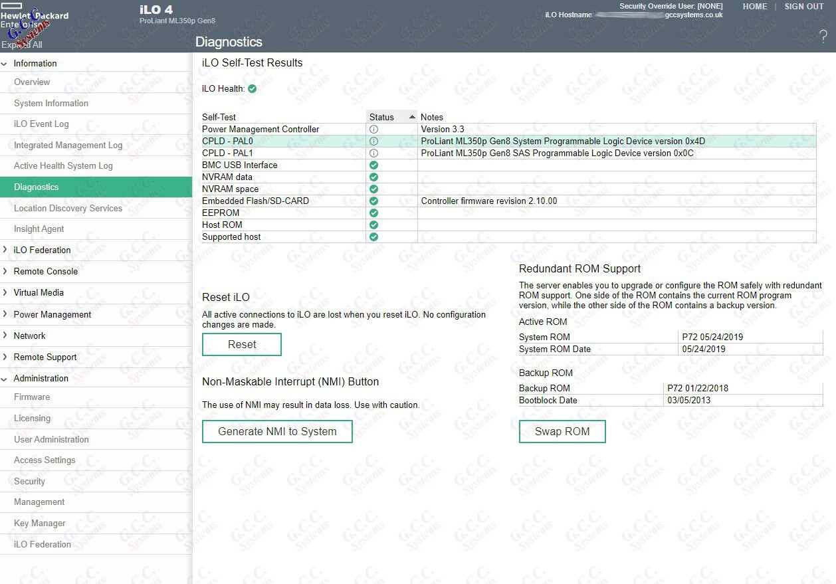Click Embedded Flash/SD-CARD green status icon
Viewport: 836px width, 584px height.
(373, 201)
